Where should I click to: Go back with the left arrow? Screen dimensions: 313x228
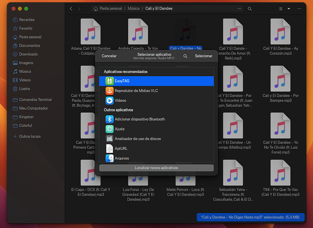pyautogui.click(x=71, y=9)
